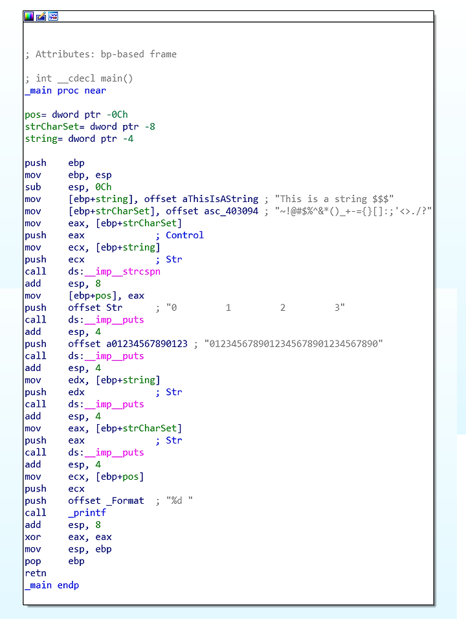Select the 'xor eax, eax' instruction

click(68, 537)
